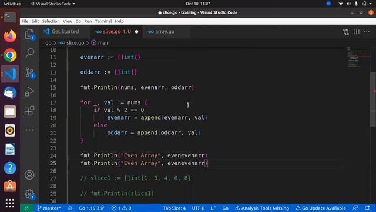Change Tab Size: 4 indentation setting
The height and width of the screenshot is (212, 376).
point(174,208)
